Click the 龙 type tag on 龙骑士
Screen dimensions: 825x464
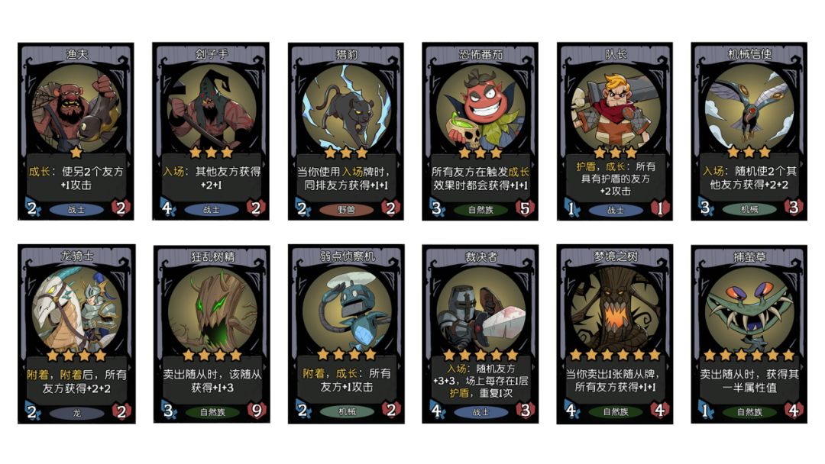[77, 413]
